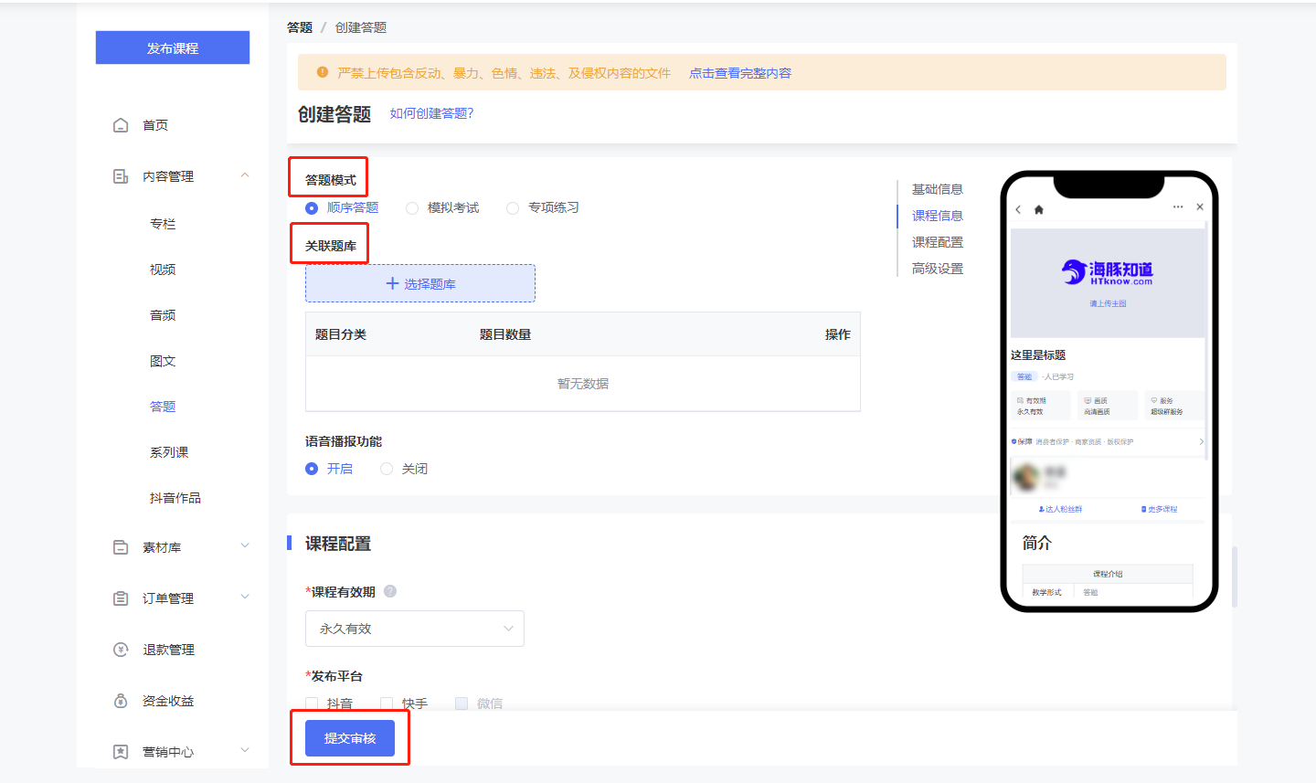Click the 素材库 folder icon
The height and width of the screenshot is (783, 1316).
tap(121, 547)
